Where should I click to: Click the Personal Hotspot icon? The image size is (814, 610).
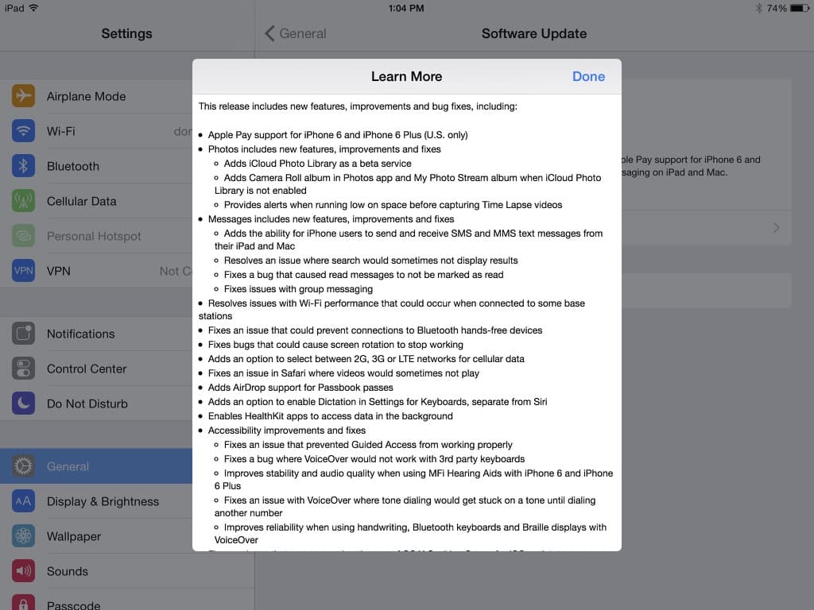click(x=23, y=236)
